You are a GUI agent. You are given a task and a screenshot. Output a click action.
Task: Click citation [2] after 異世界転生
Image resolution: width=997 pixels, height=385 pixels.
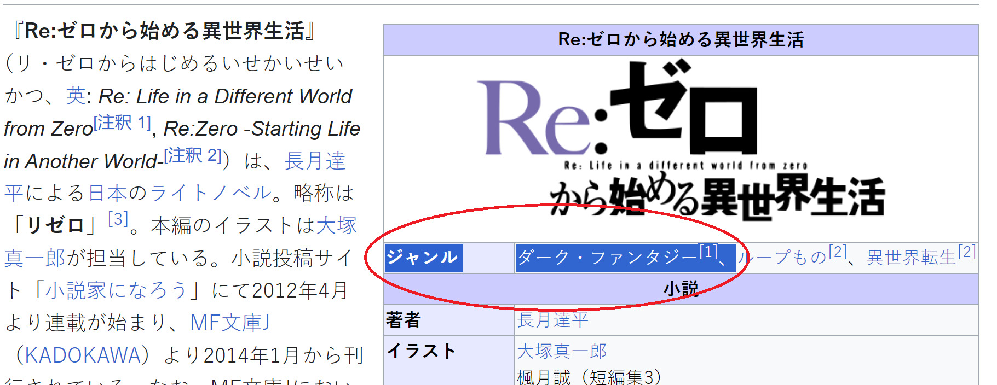pyautogui.click(x=966, y=252)
